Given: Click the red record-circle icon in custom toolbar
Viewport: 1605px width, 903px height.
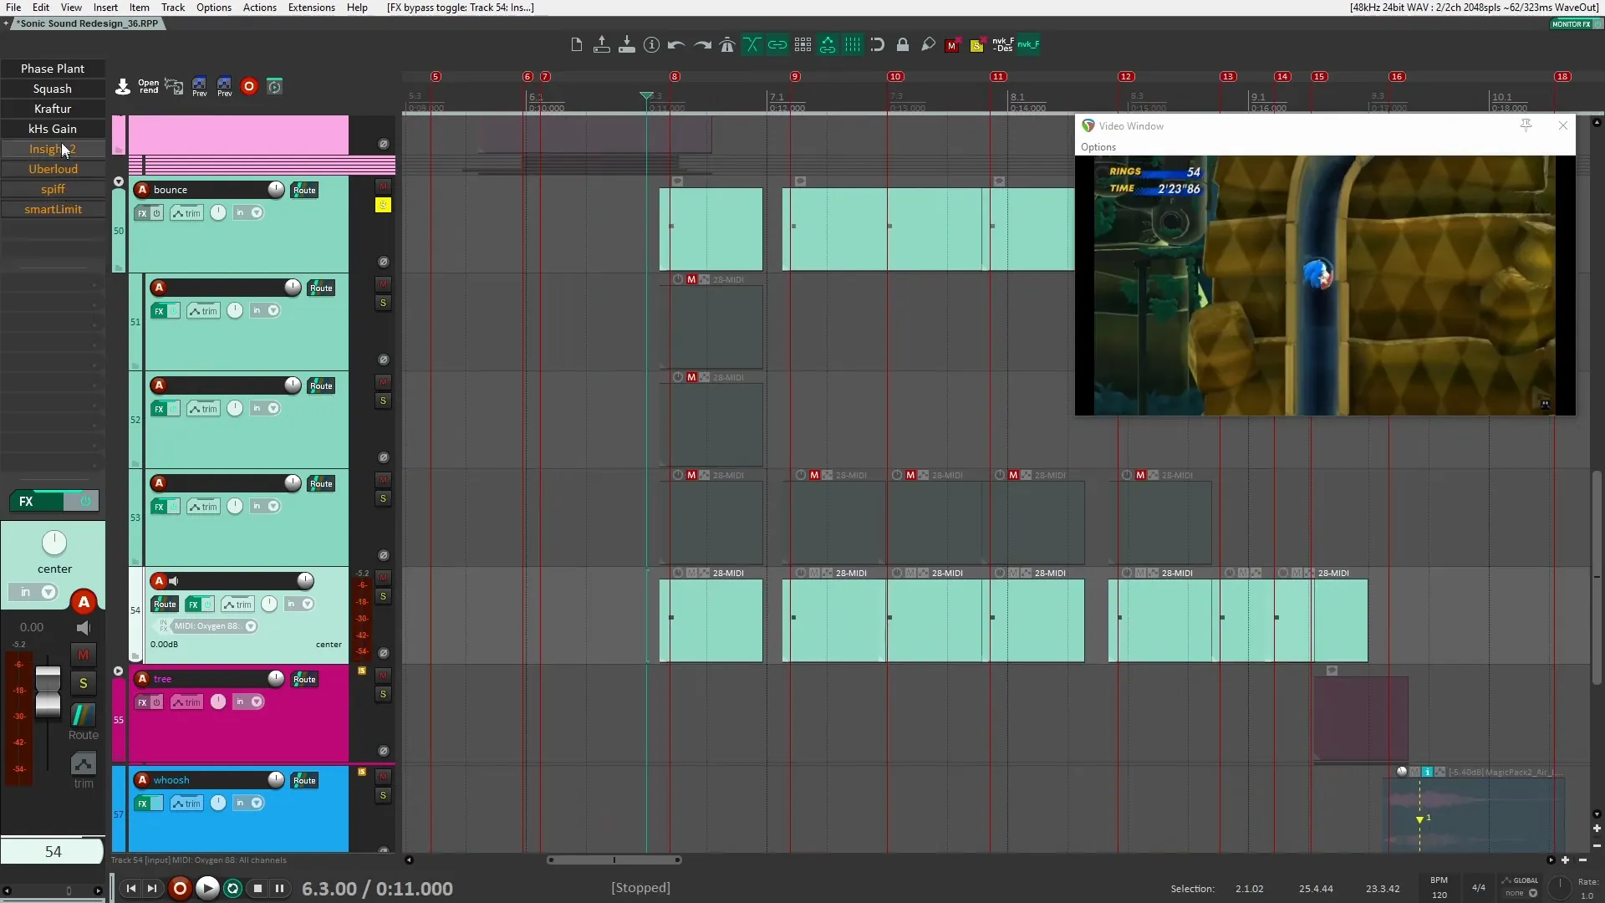Looking at the screenshot, I should [248, 86].
